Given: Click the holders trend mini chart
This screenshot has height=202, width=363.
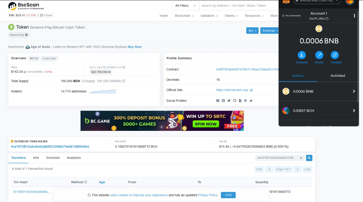Looking at the screenshot, I should (103, 92).
